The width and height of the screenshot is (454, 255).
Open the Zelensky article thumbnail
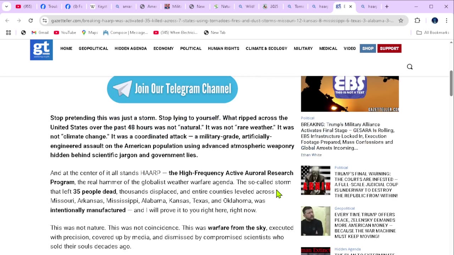(x=316, y=221)
